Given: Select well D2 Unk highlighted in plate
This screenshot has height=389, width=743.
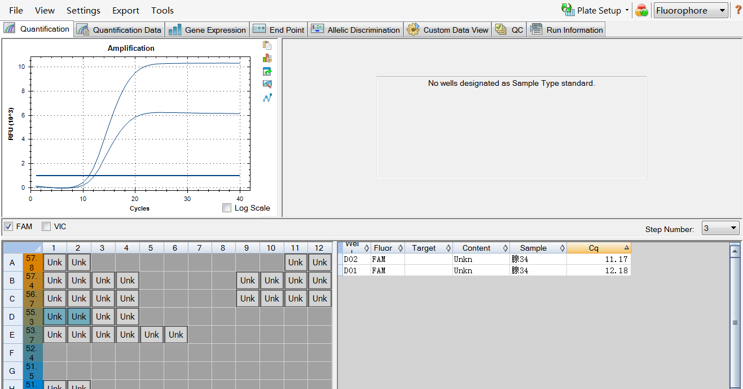Looking at the screenshot, I should (x=79, y=317).
